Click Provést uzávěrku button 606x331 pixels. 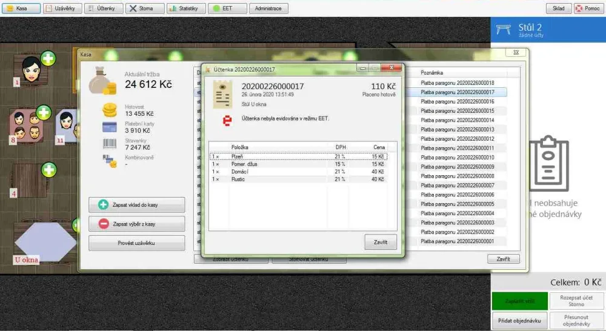[137, 243]
